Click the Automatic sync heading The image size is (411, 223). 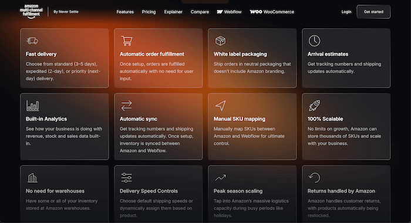click(139, 119)
